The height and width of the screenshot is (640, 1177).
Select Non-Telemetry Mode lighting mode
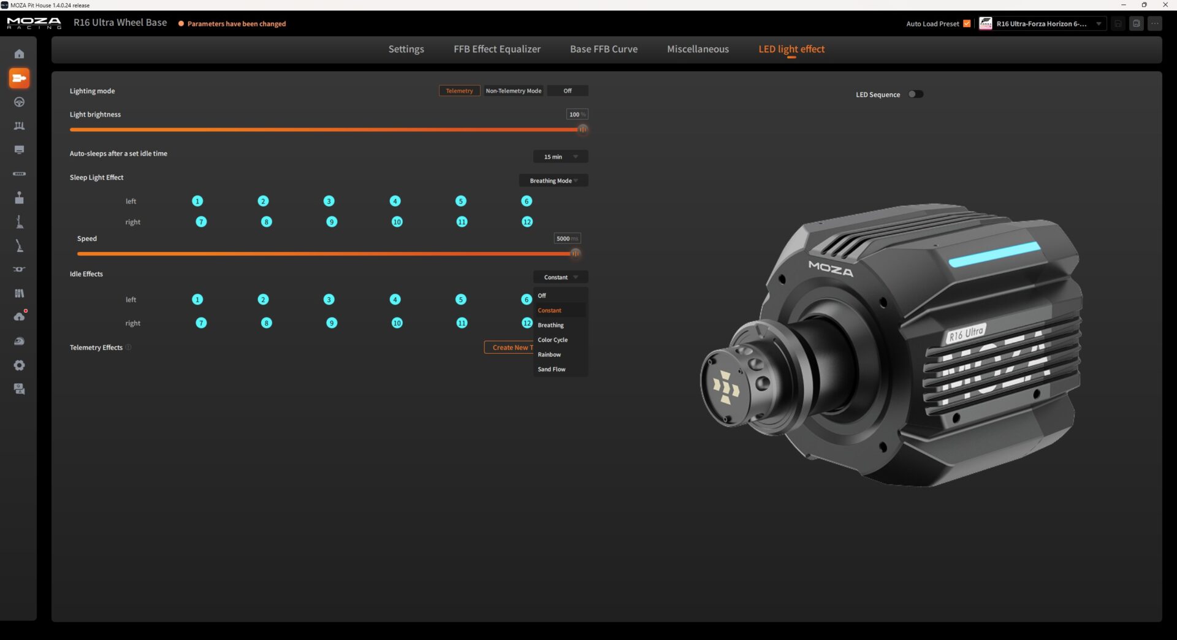[513, 91]
